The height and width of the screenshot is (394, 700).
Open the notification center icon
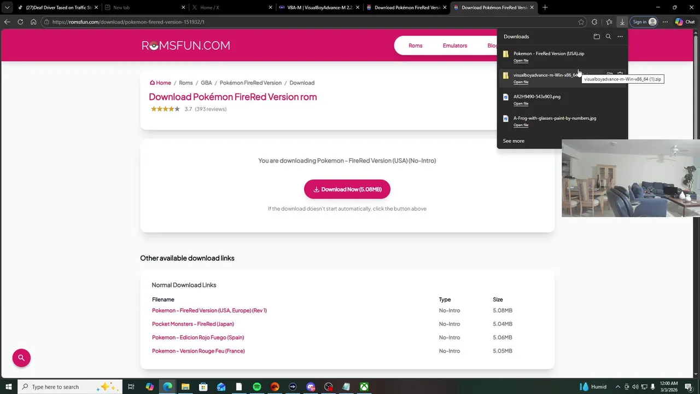pos(689,387)
